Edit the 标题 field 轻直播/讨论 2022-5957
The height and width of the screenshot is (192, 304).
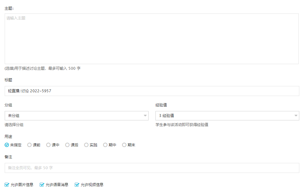click(x=152, y=91)
